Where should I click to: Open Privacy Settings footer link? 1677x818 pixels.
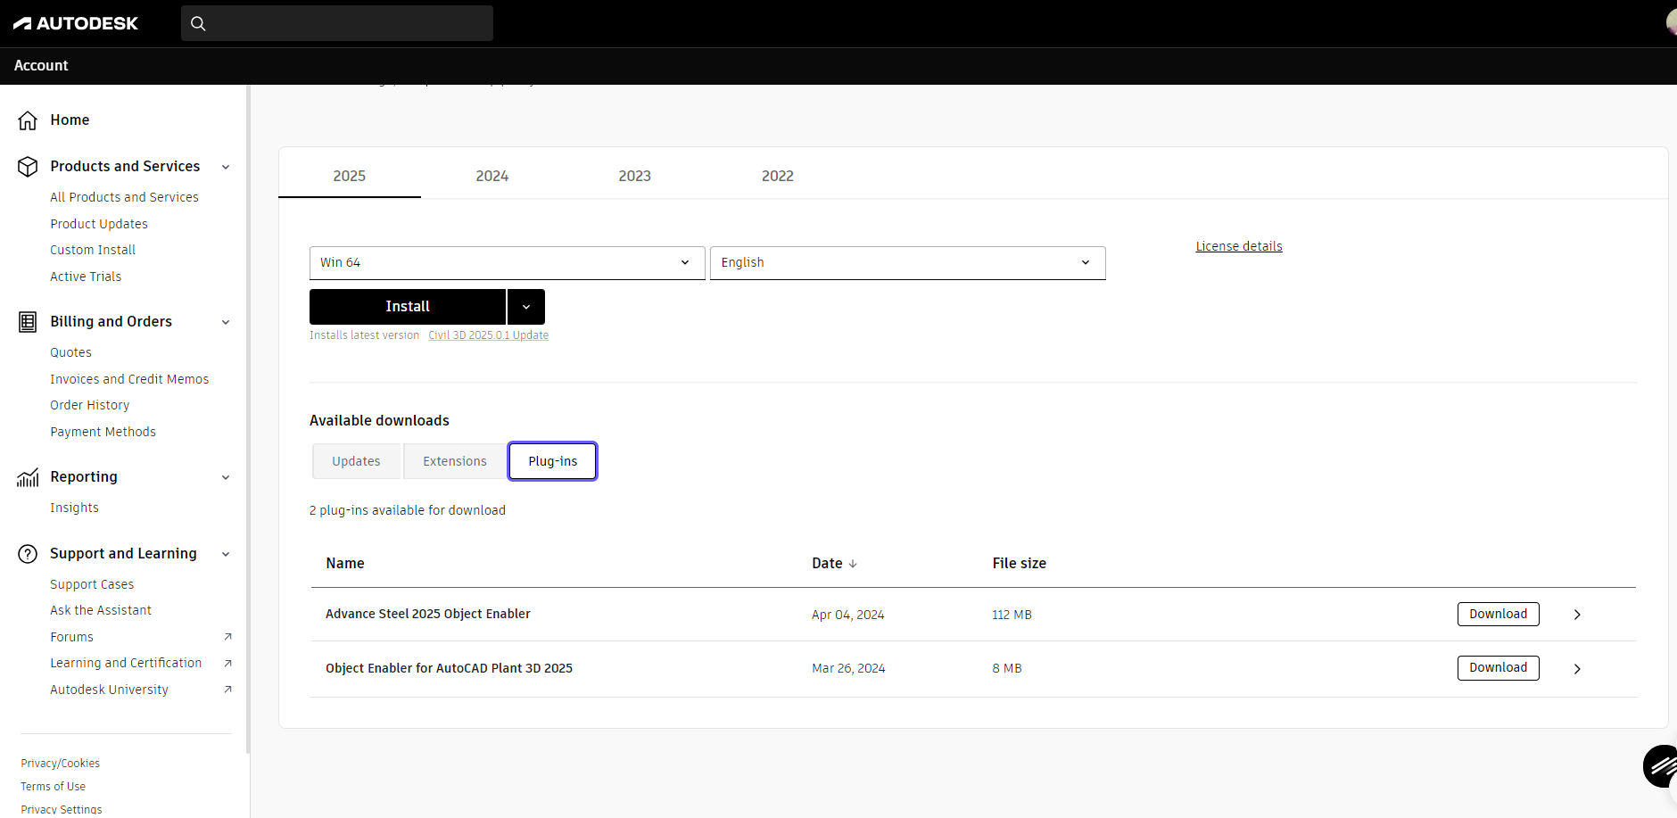pyautogui.click(x=61, y=810)
